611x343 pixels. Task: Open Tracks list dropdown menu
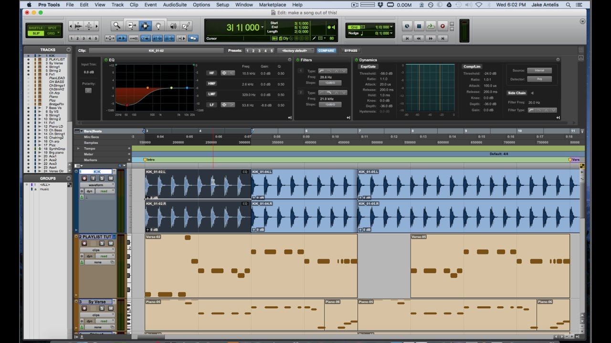click(69, 50)
